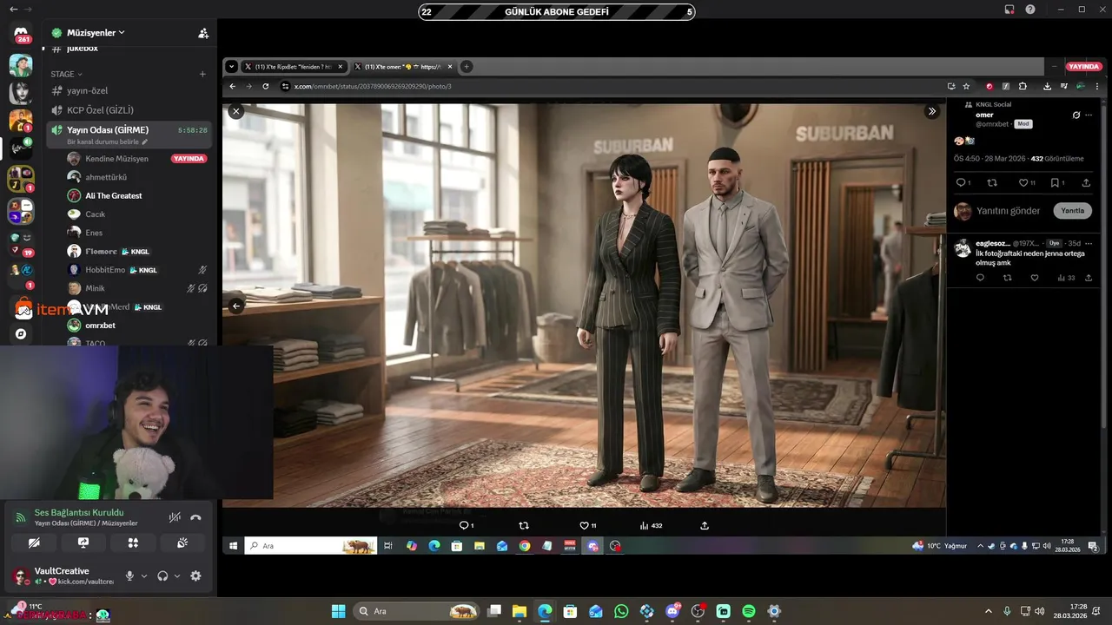Collapse the STAGE channel category
This screenshot has height=625, width=1112.
pos(66,75)
